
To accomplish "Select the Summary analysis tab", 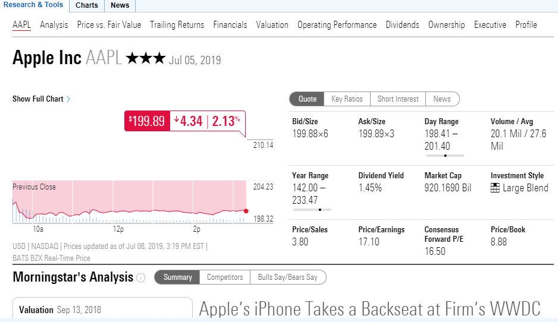I will click(178, 277).
